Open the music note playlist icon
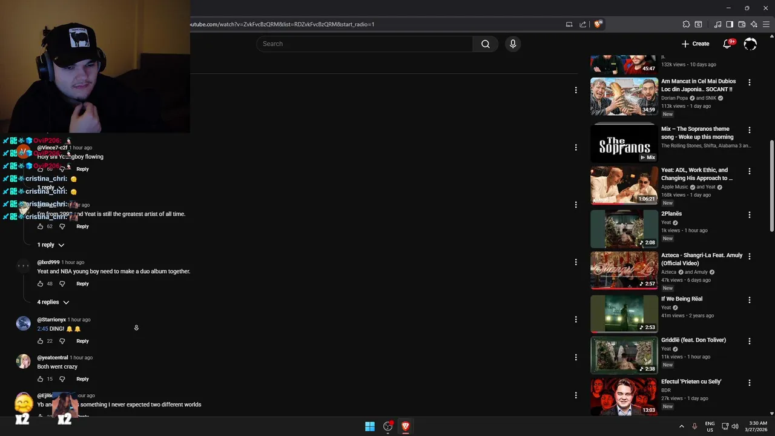775x436 pixels. coord(717,24)
